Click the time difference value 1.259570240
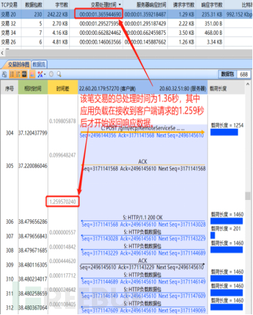Screen dimensions: 253x315 coord(62,201)
